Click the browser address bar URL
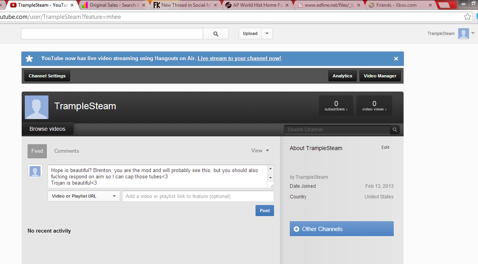 61,17
